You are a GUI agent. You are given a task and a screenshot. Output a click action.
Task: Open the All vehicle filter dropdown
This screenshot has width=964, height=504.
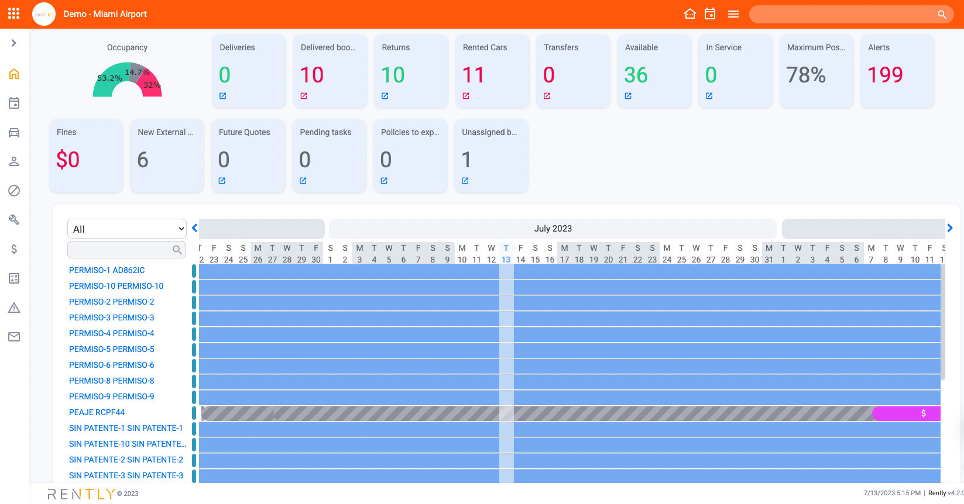coord(127,229)
